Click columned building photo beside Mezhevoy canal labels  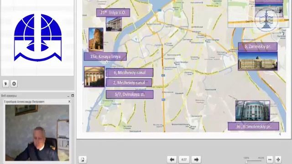94,77
